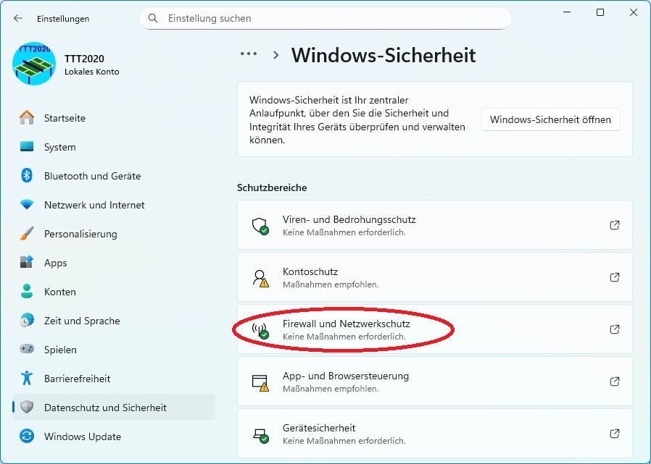651x464 pixels.
Task: Click the Windows-Sicherheit page title
Action: pyautogui.click(x=383, y=55)
